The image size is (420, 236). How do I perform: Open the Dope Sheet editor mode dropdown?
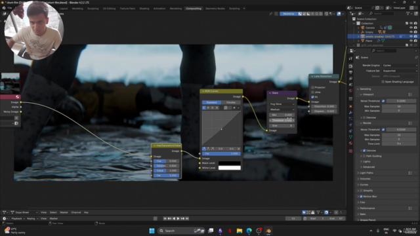24,212
